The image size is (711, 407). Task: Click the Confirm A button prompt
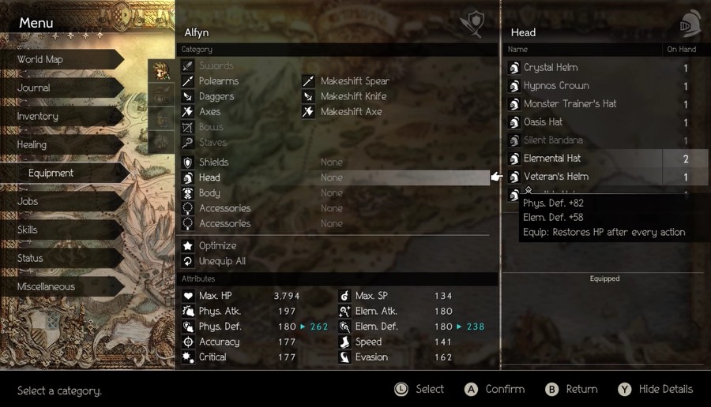click(x=495, y=390)
